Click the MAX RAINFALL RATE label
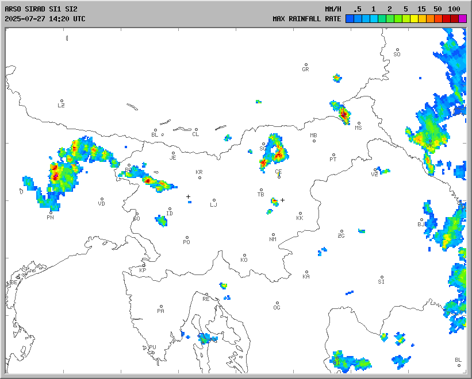Screen dimensions: 472x379 pos(306,19)
